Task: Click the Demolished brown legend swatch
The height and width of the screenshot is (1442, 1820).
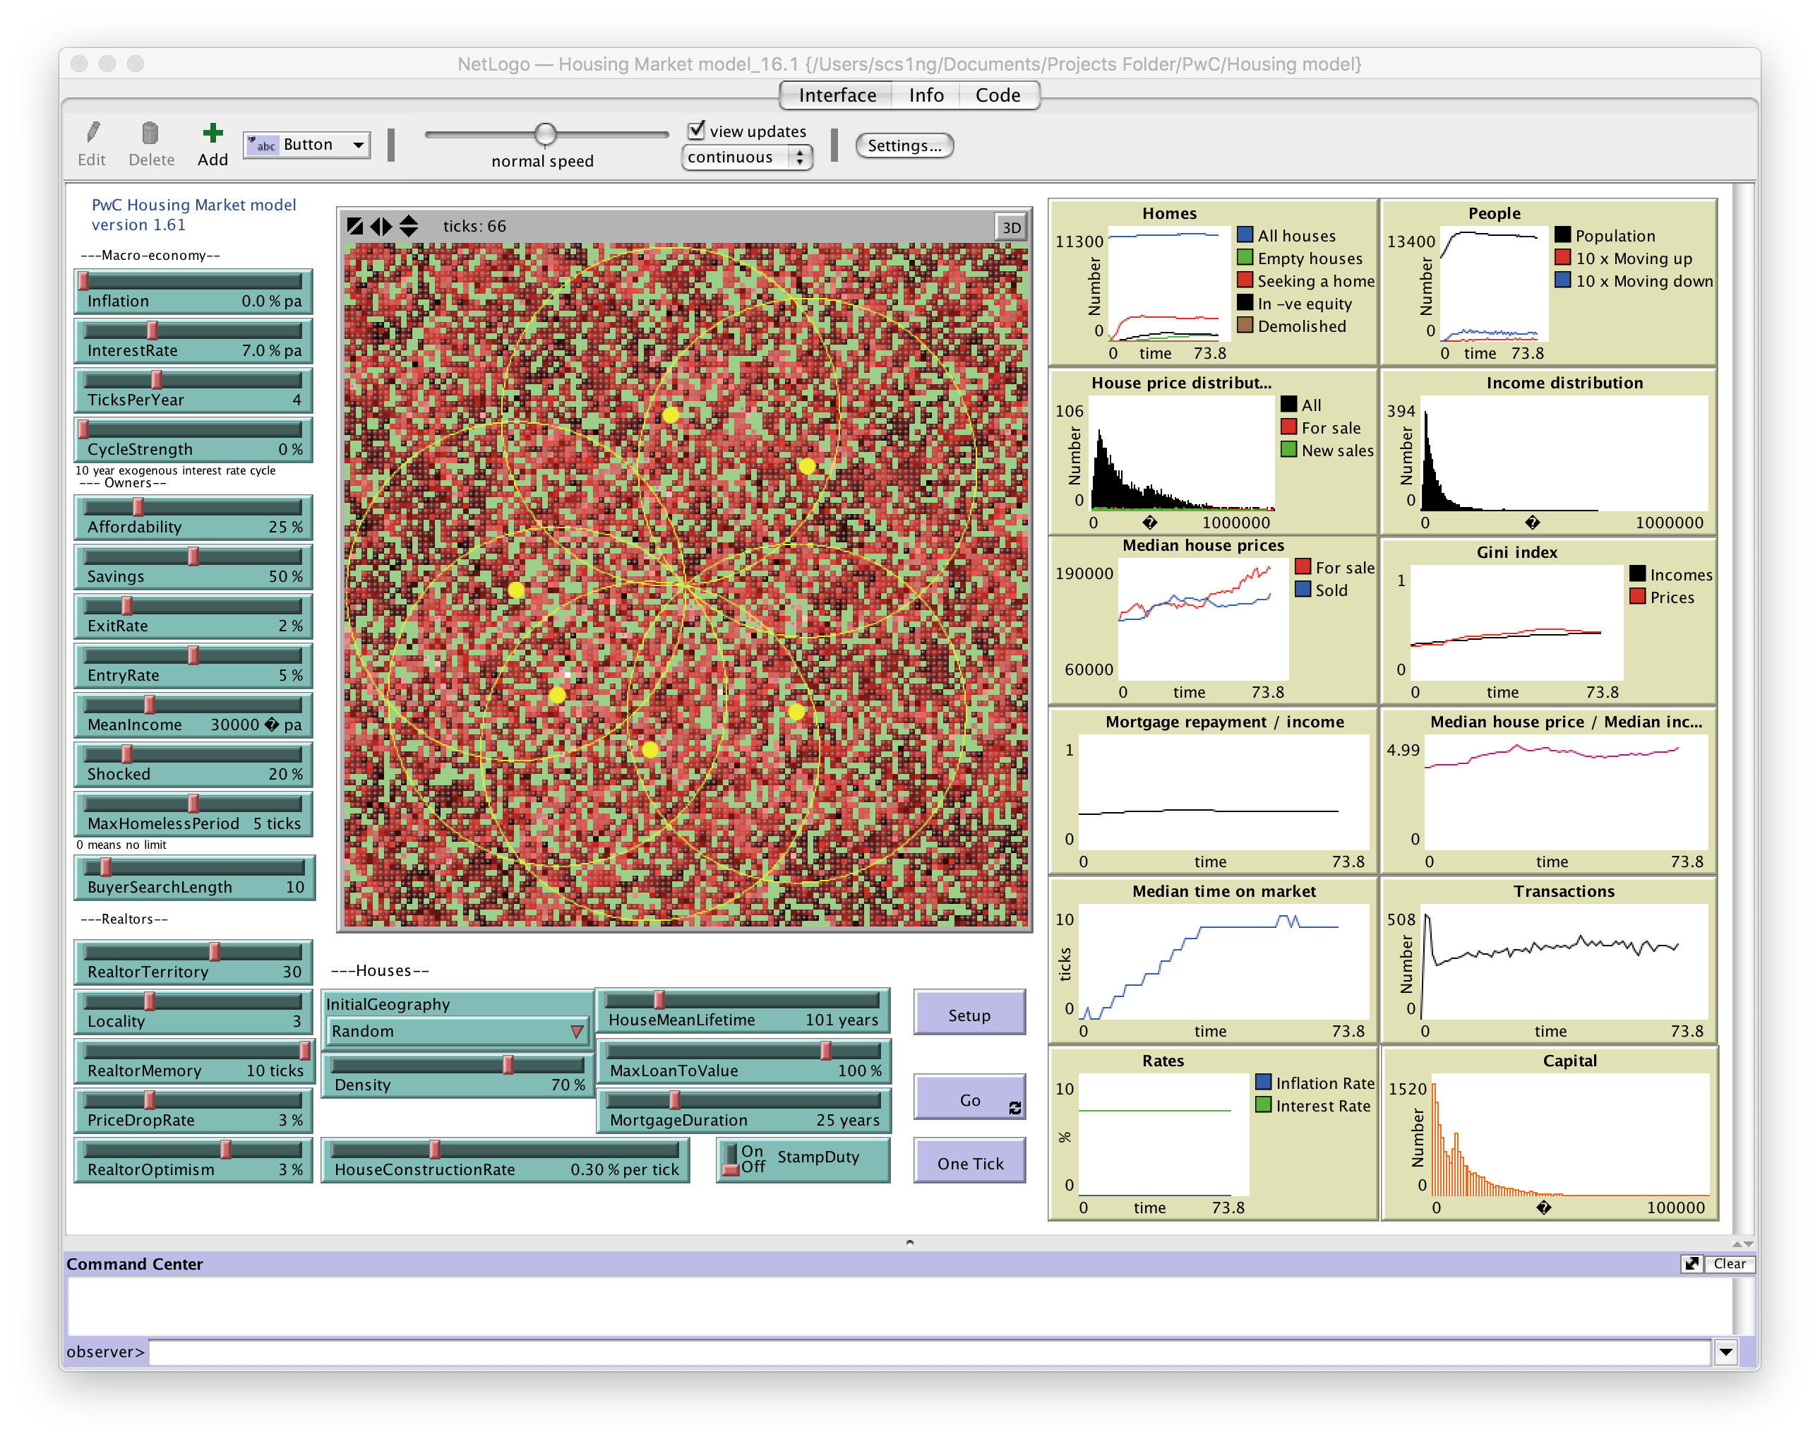Action: coord(1245,325)
